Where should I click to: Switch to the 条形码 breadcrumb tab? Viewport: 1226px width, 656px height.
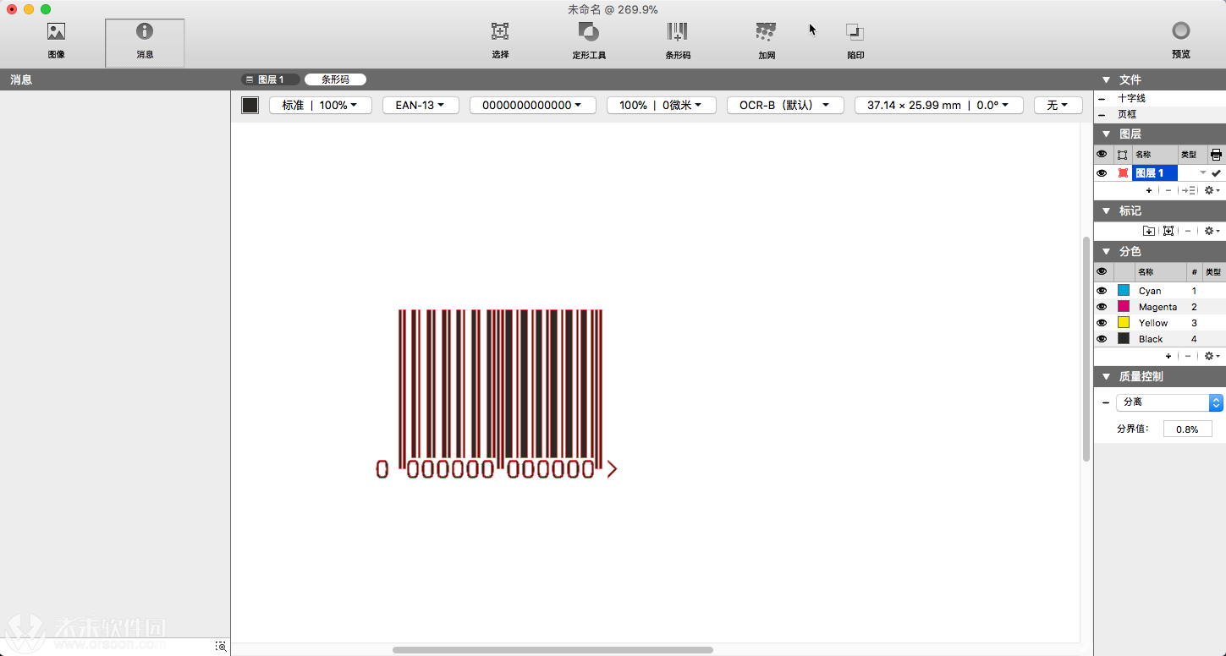[335, 79]
